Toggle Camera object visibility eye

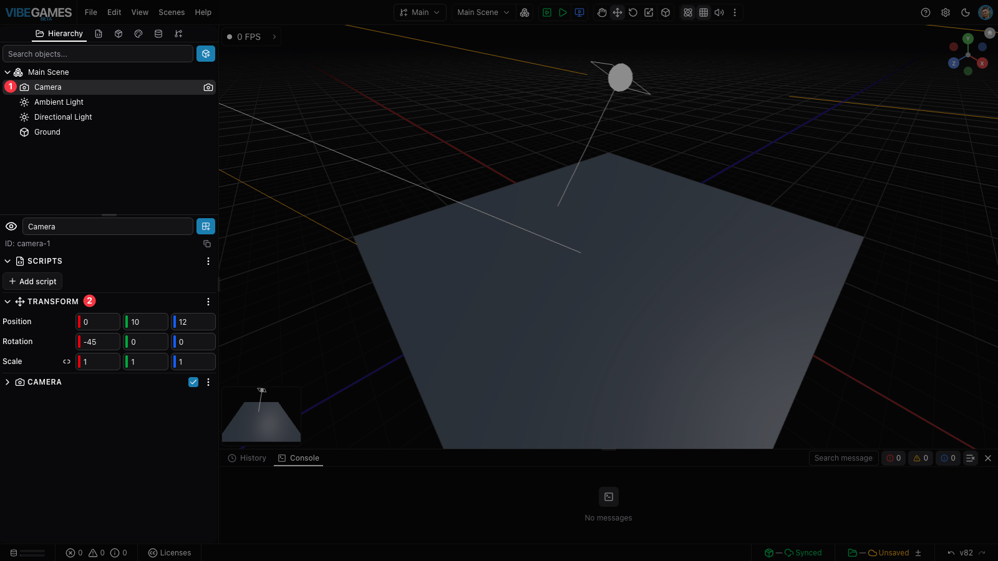coord(11,226)
